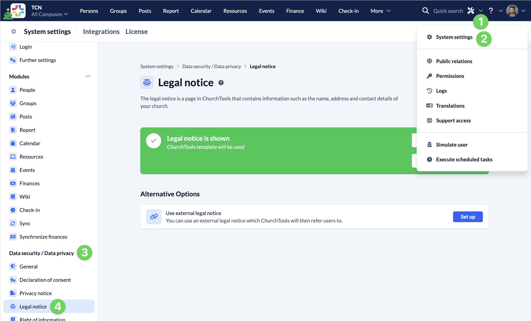Open Resources in the top navigation
The height and width of the screenshot is (321, 531).
pyautogui.click(x=235, y=11)
